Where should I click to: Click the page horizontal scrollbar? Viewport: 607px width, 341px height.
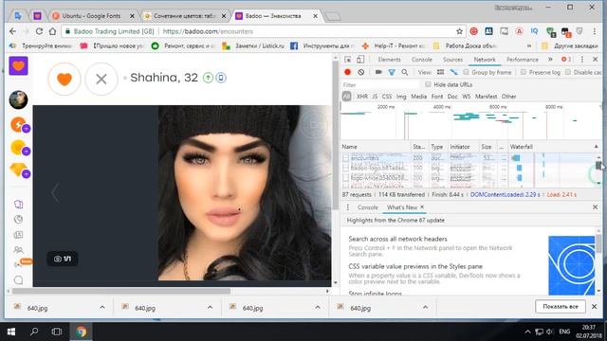tap(120, 291)
